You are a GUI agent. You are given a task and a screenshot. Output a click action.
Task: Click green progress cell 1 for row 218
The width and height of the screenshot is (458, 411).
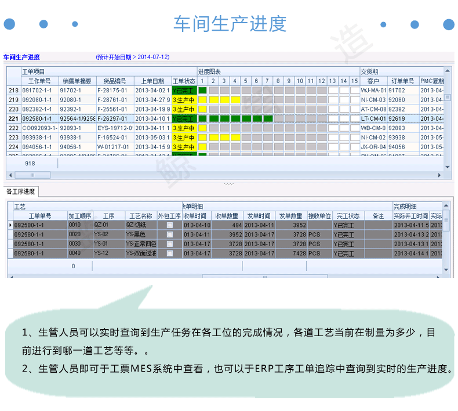tap(202, 91)
